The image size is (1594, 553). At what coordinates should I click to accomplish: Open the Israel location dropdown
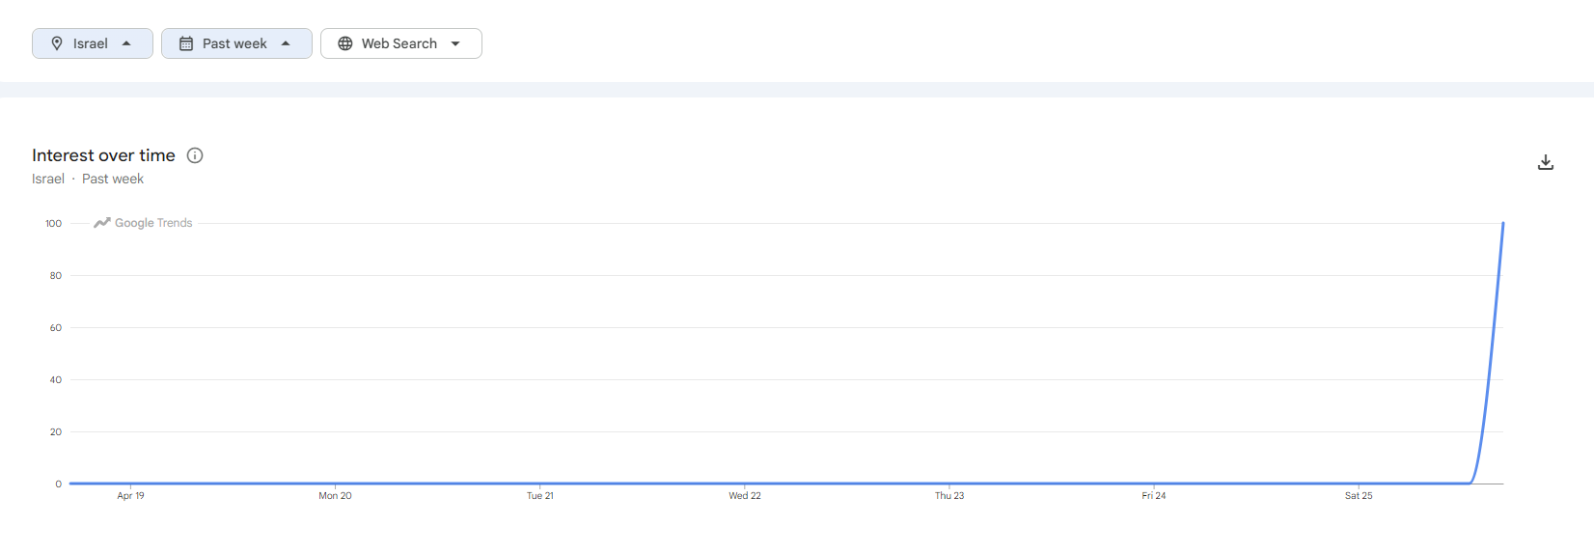point(93,43)
